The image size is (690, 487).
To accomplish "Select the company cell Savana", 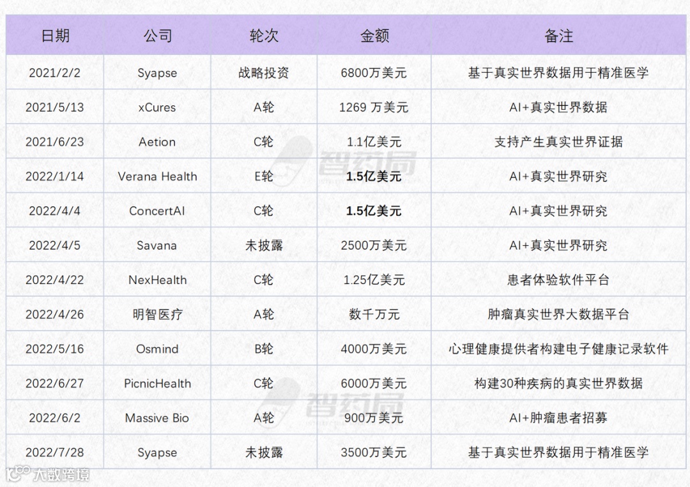I will pos(157,245).
